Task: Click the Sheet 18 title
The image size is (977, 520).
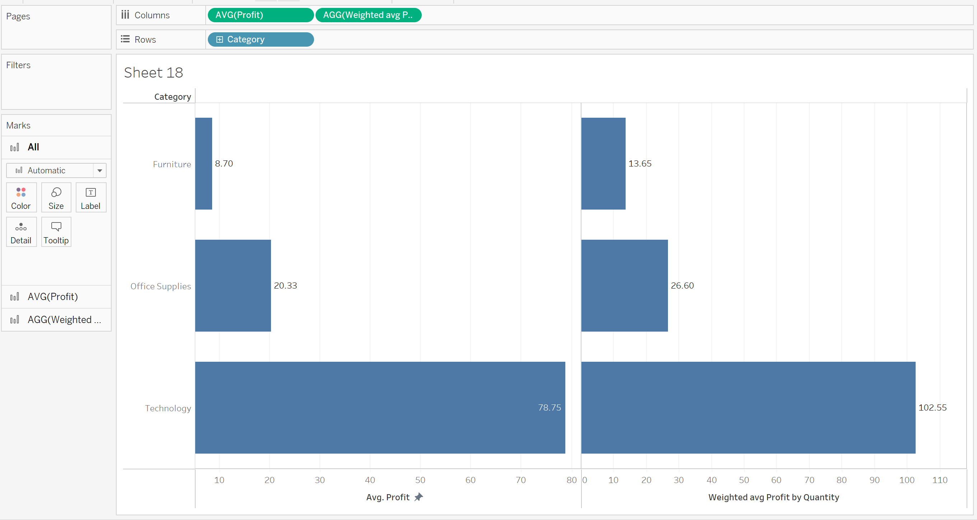Action: click(153, 72)
